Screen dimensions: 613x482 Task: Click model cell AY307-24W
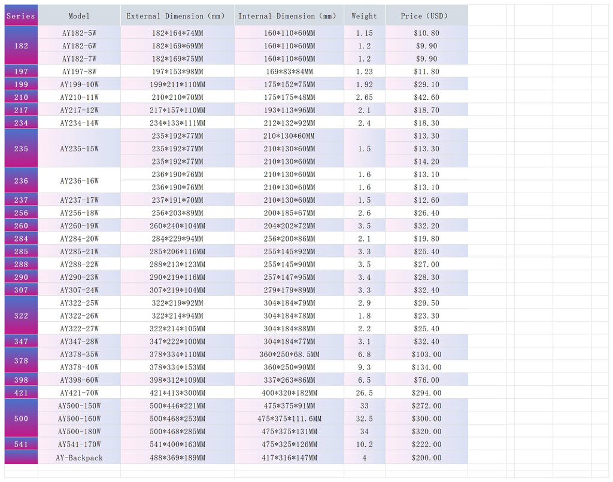click(79, 290)
